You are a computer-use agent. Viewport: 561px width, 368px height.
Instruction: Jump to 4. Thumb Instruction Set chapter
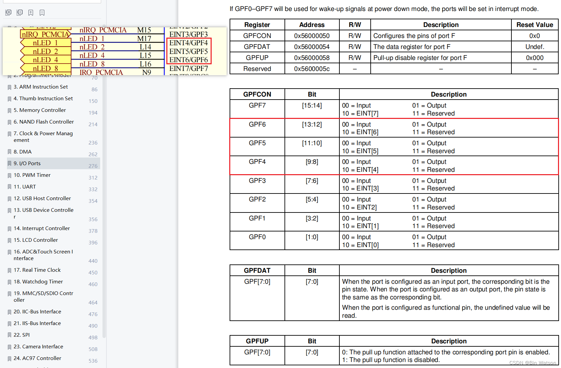[x=43, y=98]
